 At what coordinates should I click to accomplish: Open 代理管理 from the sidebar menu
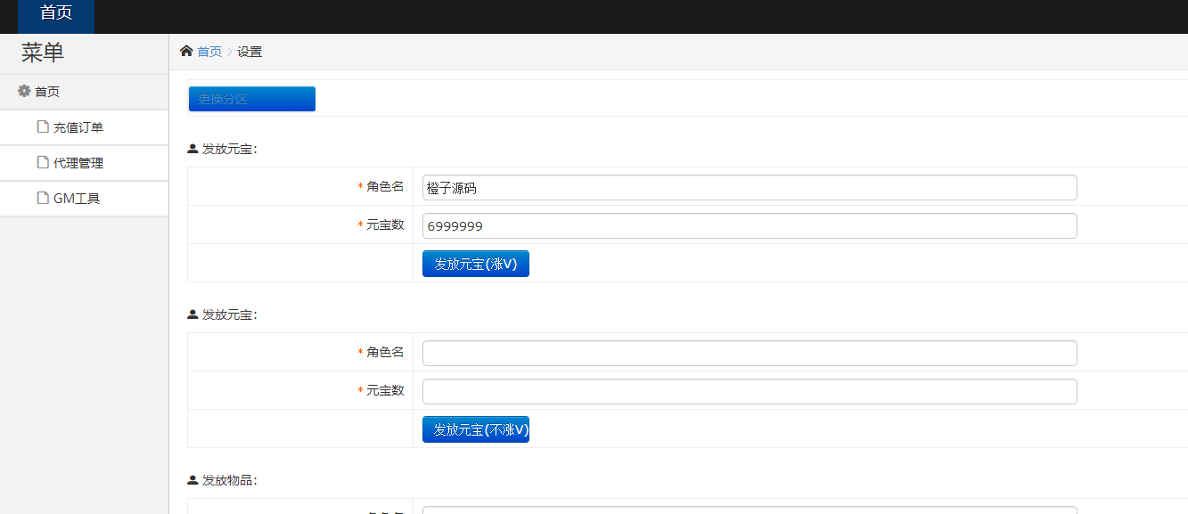(x=78, y=163)
